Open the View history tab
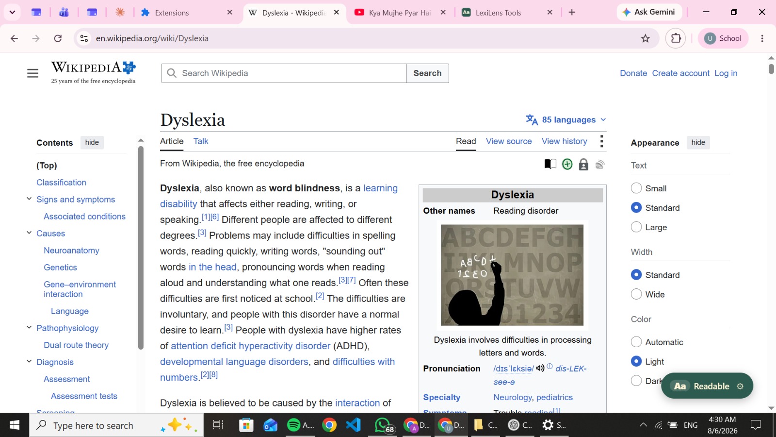The width and height of the screenshot is (776, 437). [x=565, y=141]
